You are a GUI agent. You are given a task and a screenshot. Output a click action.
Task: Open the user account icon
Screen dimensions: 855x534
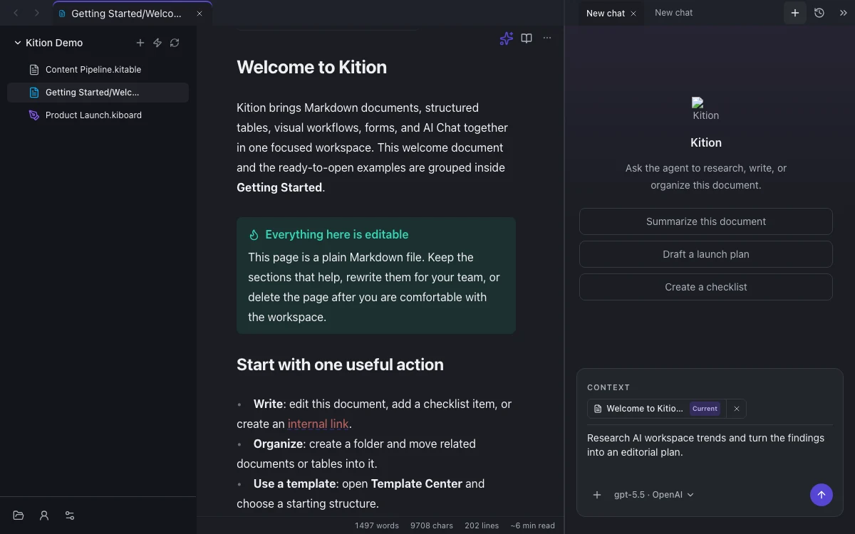pyautogui.click(x=44, y=515)
